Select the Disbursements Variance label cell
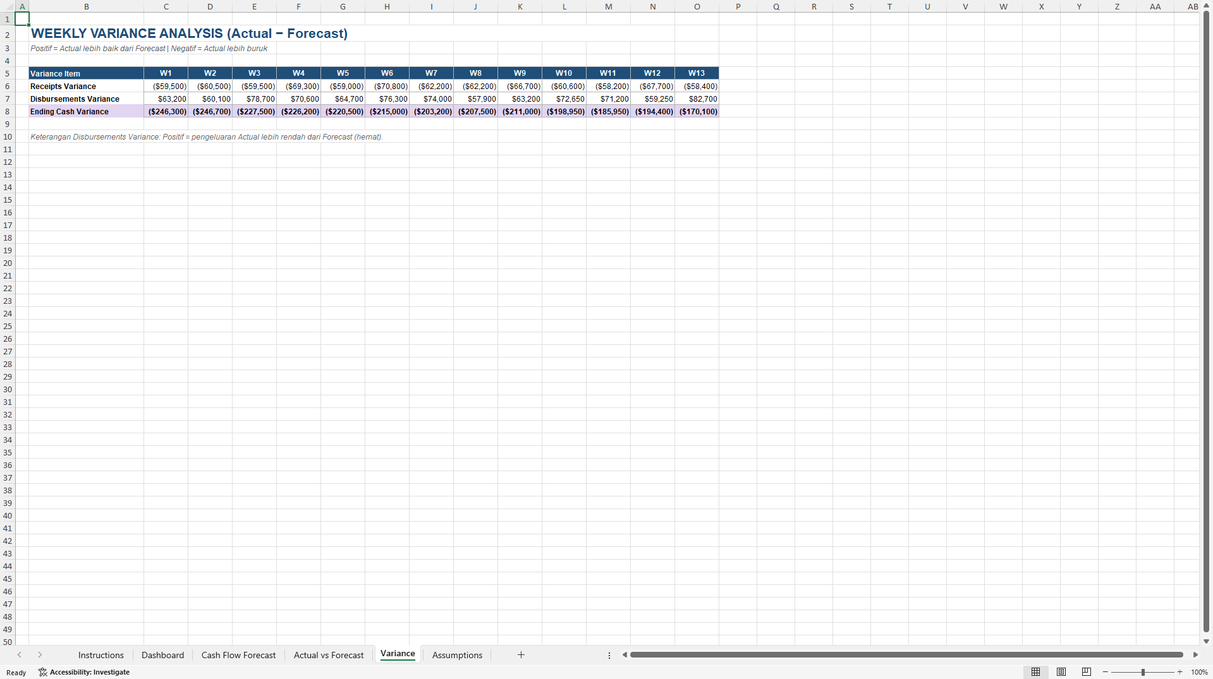Viewport: 1213px width, 679px height. point(86,99)
